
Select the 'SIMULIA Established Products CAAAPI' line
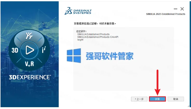98,37
